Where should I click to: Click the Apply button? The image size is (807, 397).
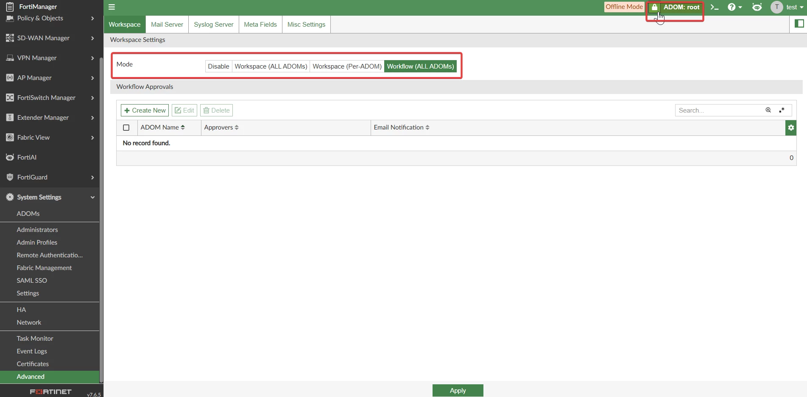pos(458,391)
